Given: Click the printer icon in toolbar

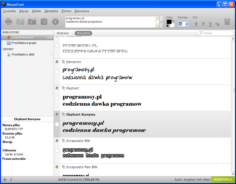Looking at the screenshot, I should 8,22.
